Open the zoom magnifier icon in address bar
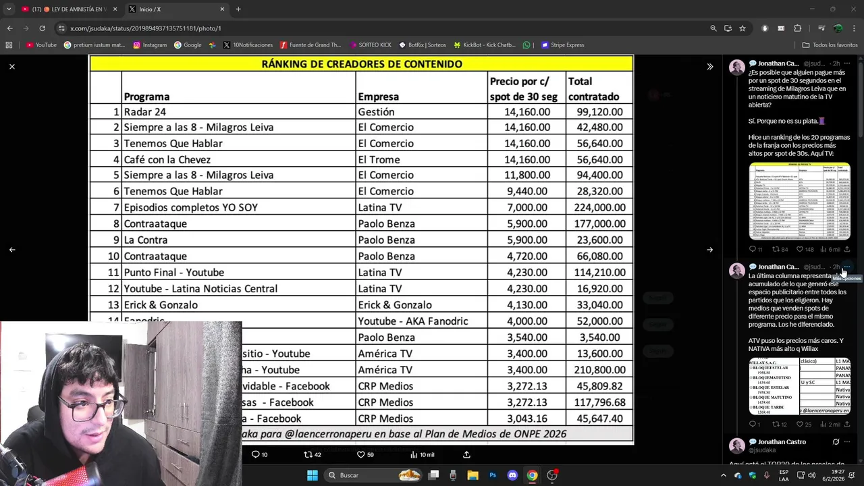 click(x=713, y=28)
